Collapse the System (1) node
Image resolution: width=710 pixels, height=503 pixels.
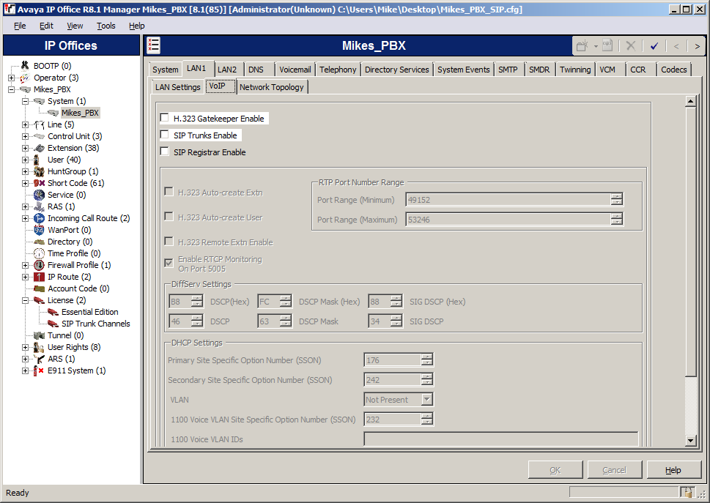(26, 101)
